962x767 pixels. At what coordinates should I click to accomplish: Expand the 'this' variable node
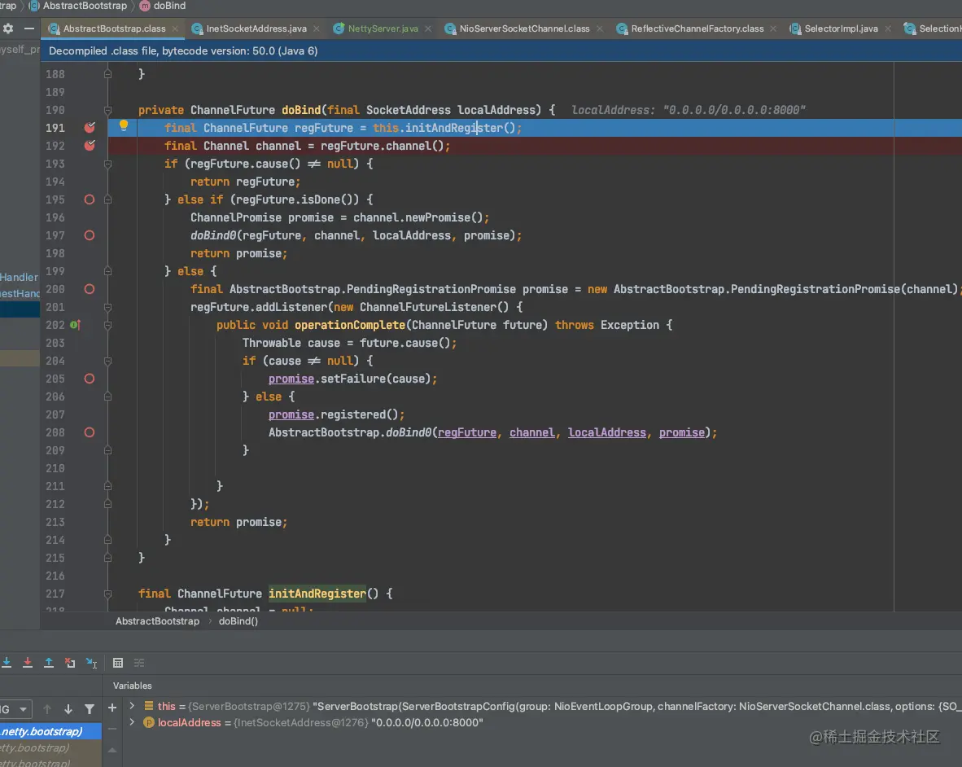click(x=132, y=706)
